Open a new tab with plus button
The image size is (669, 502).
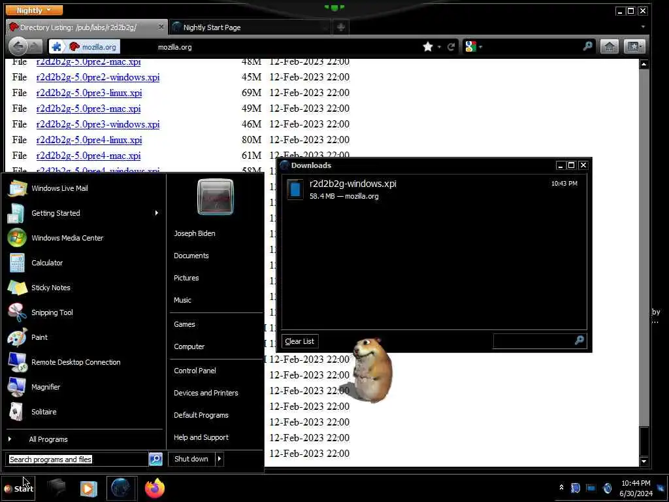coord(340,27)
